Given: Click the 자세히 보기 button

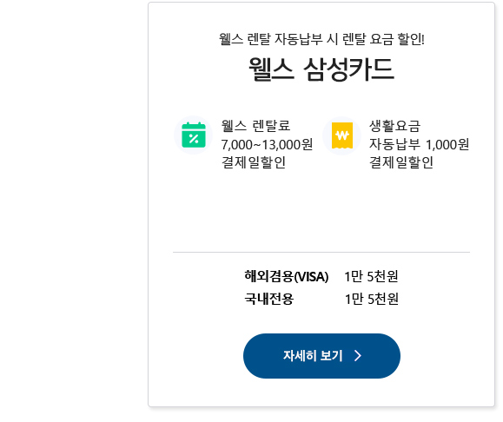Looking at the screenshot, I should pos(321,356).
